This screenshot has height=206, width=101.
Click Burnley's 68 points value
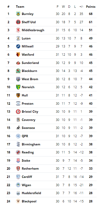[91, 14]
